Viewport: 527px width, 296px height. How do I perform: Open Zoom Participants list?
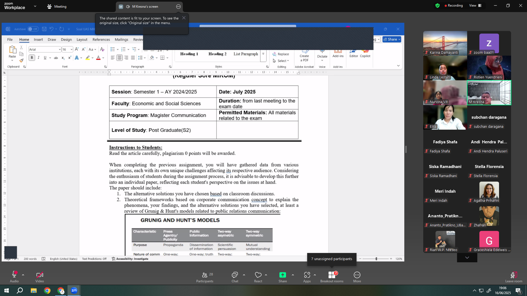point(205,277)
